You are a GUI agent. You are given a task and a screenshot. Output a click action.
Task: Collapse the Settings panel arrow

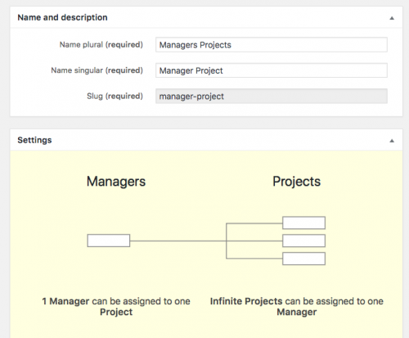(392, 141)
